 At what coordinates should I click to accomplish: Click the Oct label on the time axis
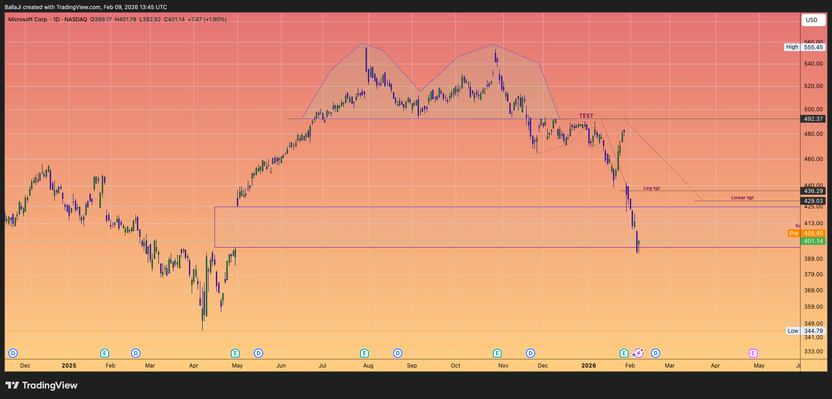coord(455,366)
